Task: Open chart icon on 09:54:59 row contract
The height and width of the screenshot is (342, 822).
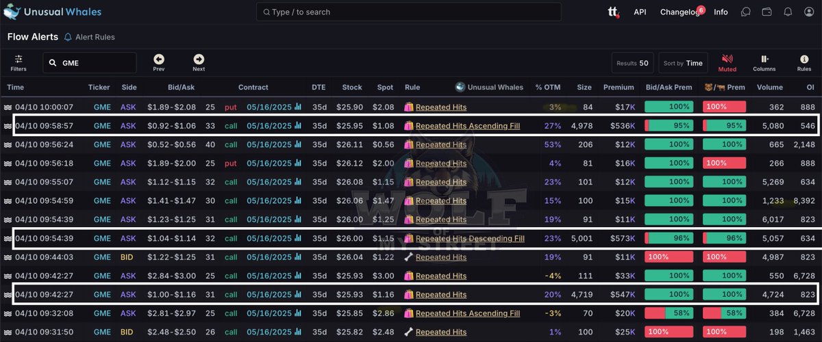Action: (298, 200)
